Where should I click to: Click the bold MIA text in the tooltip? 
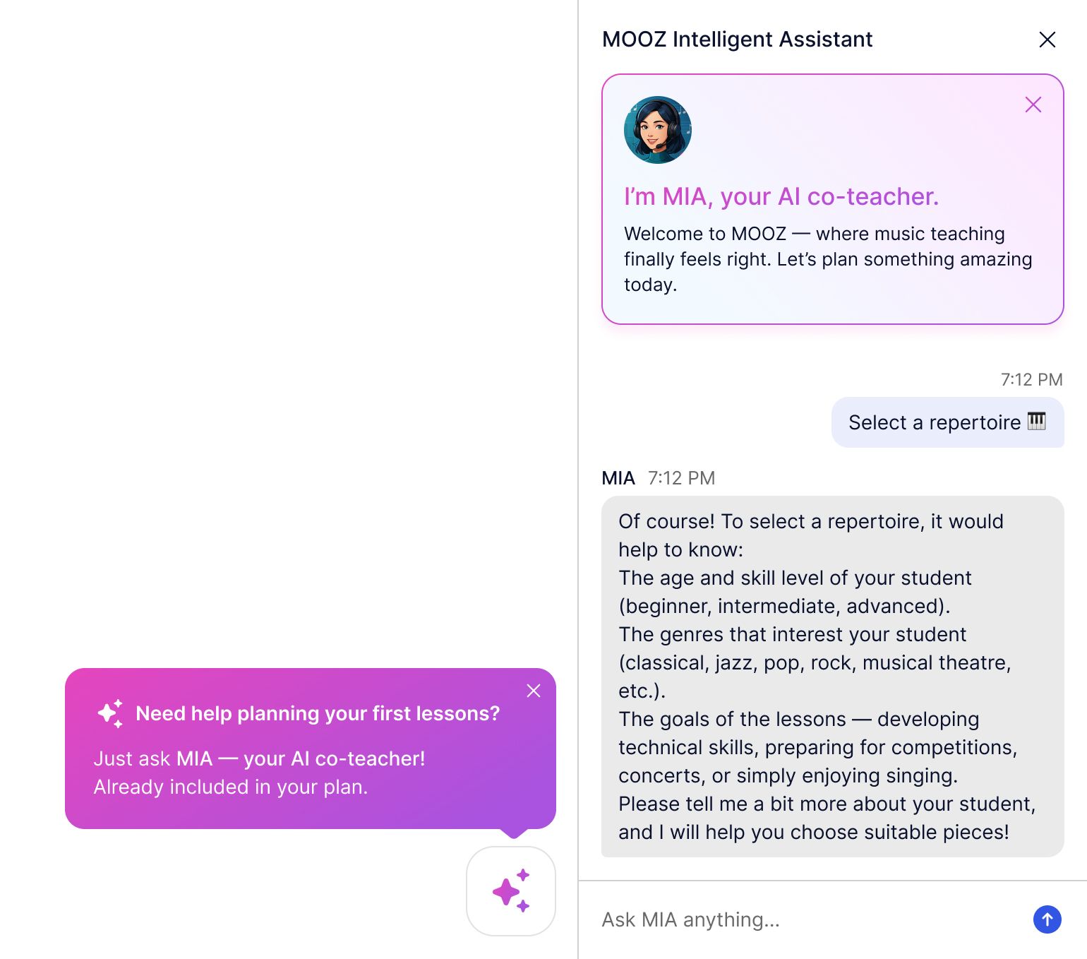pyautogui.click(x=193, y=758)
